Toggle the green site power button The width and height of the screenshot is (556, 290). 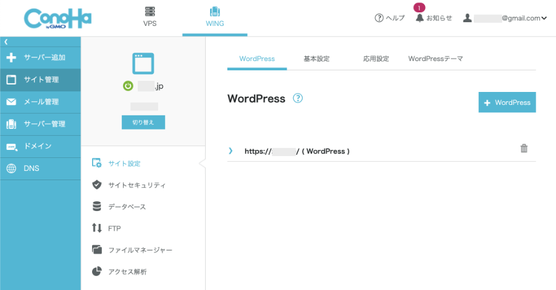click(x=128, y=86)
